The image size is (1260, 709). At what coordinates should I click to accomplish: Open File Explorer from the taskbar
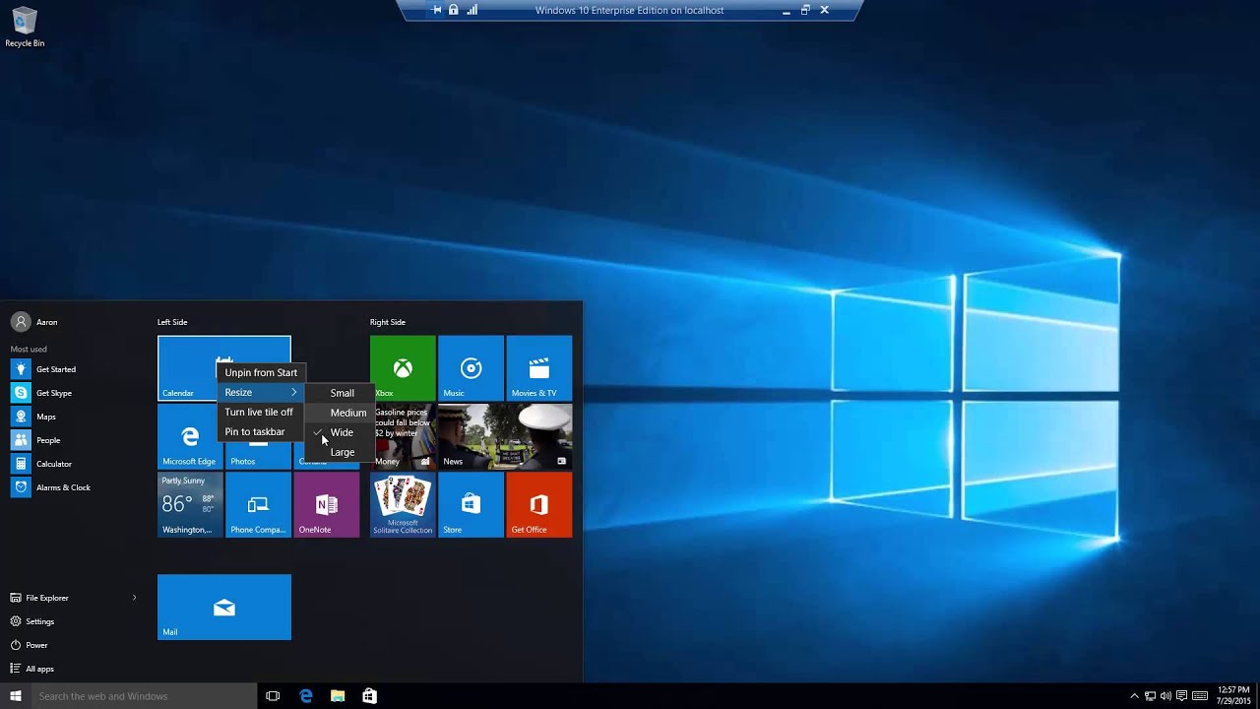pyautogui.click(x=338, y=696)
